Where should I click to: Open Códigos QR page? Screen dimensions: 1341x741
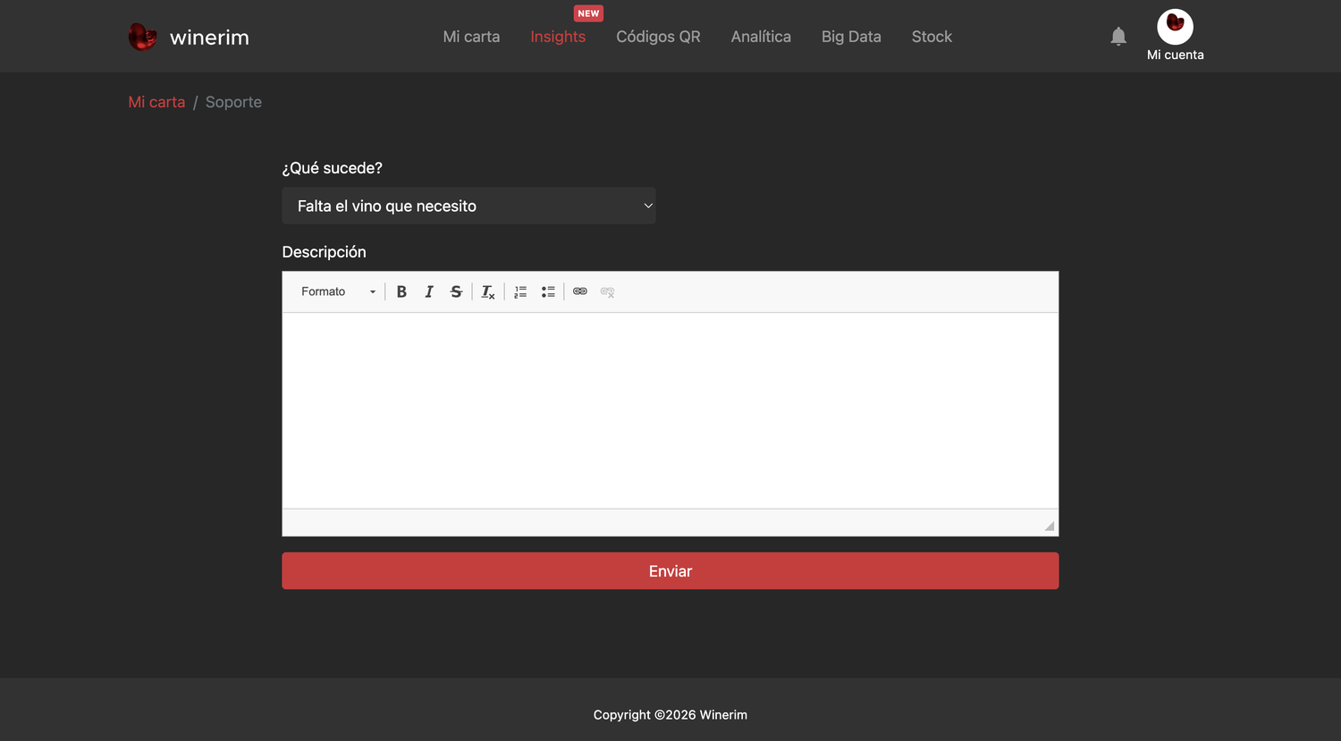pos(658,37)
